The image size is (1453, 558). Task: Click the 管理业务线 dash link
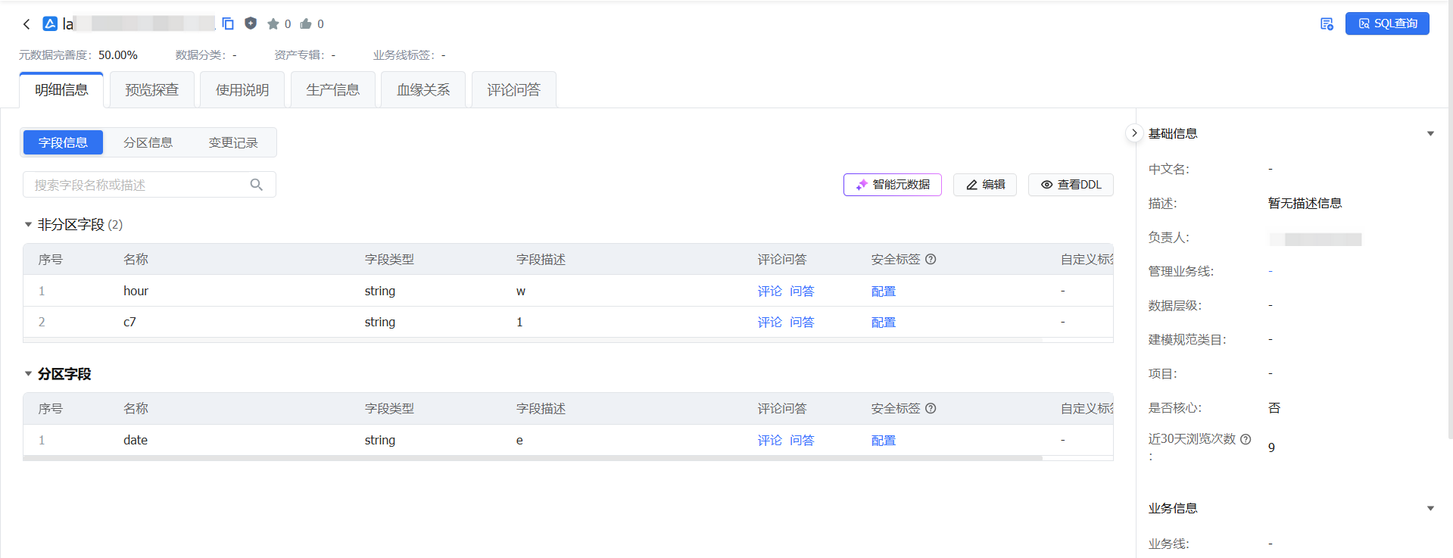click(x=1271, y=271)
